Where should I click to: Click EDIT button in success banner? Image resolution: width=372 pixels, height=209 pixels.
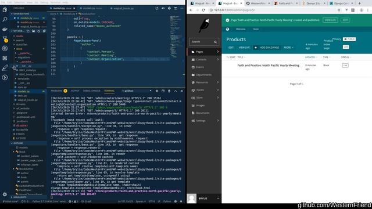pyautogui.click(x=345, y=20)
